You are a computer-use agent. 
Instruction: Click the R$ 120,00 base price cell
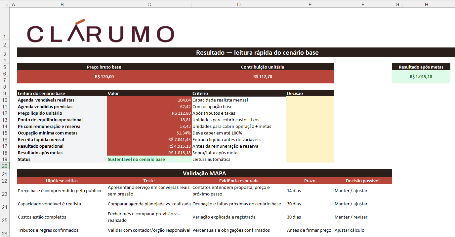coord(104,77)
